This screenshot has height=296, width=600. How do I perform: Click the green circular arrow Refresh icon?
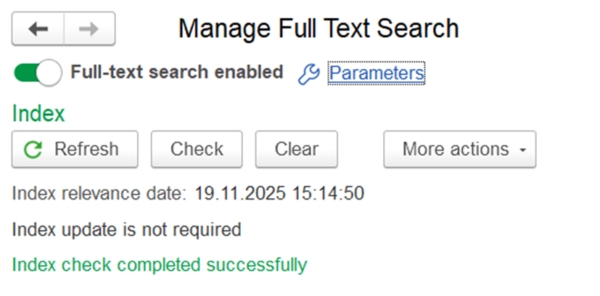click(x=33, y=149)
